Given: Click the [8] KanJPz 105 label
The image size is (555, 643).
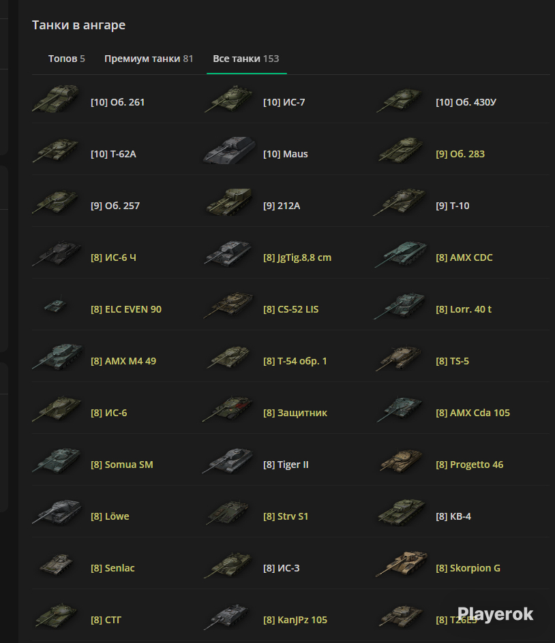Looking at the screenshot, I should (x=295, y=620).
